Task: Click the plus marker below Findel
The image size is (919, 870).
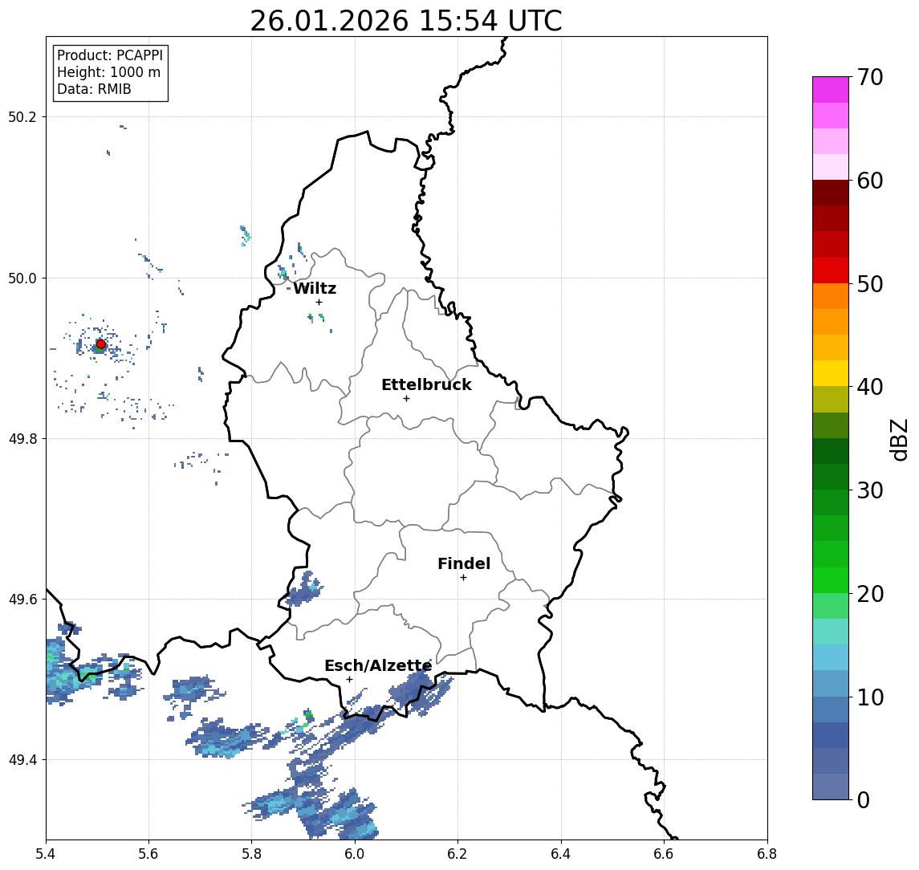Action: tap(463, 578)
